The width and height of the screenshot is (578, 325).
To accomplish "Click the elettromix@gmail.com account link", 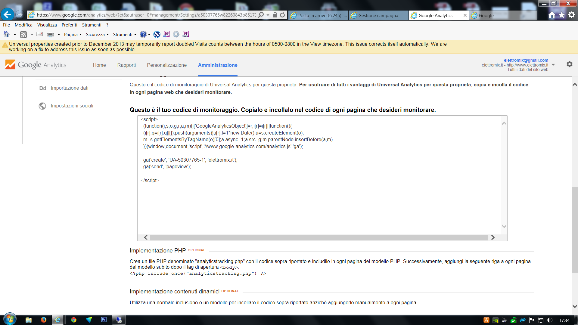I will tap(526, 60).
